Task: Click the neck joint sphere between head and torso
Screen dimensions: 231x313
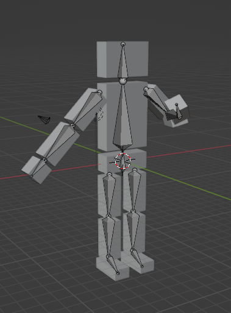Action: [x=123, y=81]
